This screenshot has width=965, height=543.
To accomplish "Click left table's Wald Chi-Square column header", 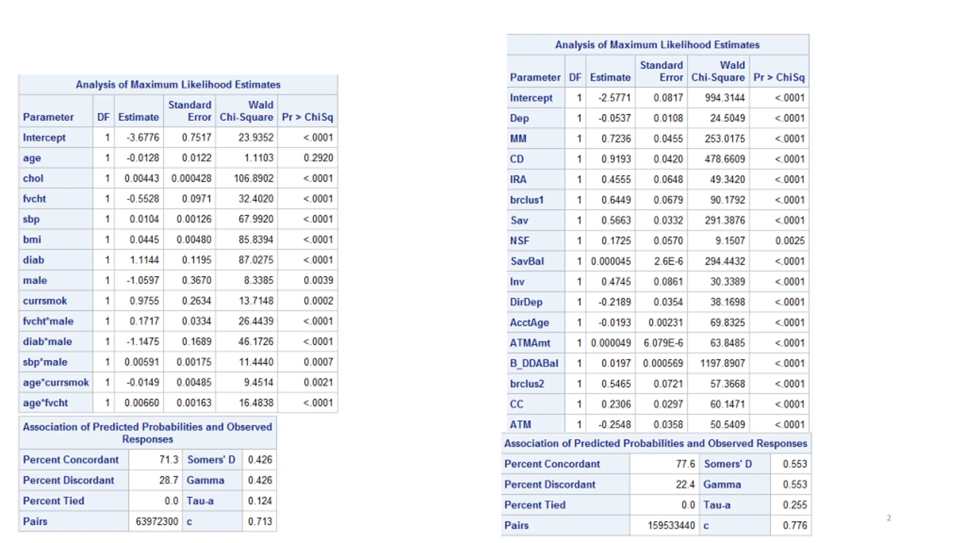I will 247,111.
